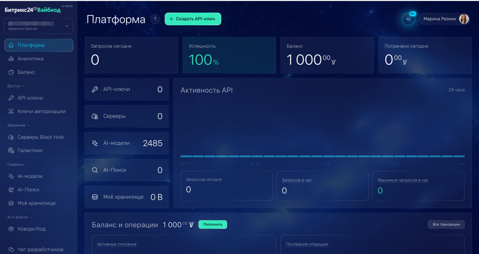Click the magnifier icon in AI-Поиск card

95,170
